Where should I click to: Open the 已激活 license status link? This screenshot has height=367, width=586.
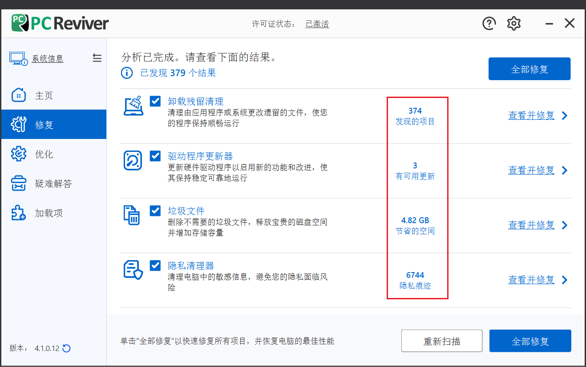317,24
